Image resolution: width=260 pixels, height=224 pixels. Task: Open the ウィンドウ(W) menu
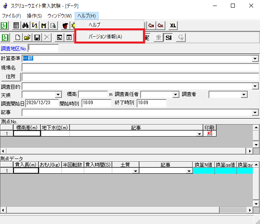click(60, 16)
